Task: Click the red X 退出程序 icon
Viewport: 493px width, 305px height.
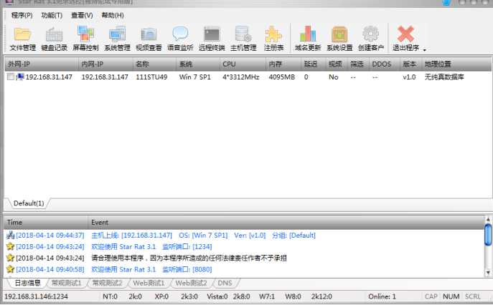Action: (x=405, y=34)
